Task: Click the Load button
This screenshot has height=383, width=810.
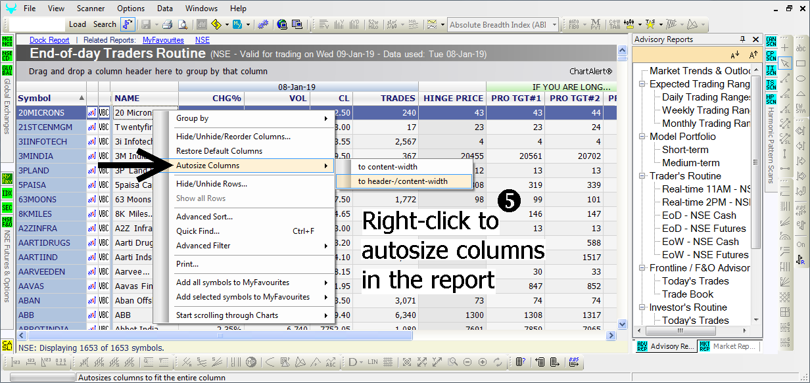Action: pos(78,24)
